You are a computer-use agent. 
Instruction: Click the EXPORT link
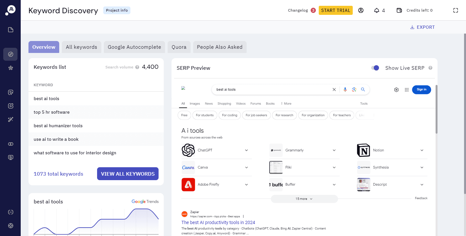tap(422, 27)
